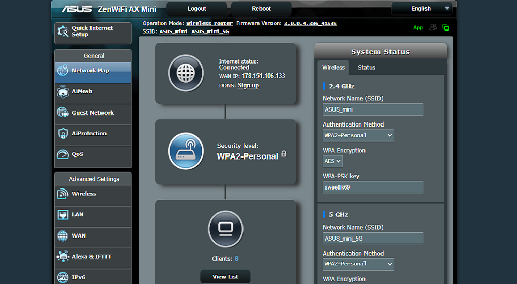This screenshot has height=284, width=517.
Task: Click the Logout button
Action: point(196,9)
